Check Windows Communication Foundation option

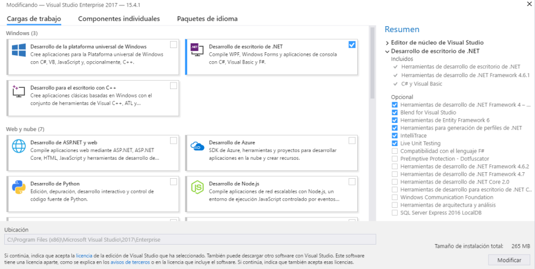(x=395, y=197)
